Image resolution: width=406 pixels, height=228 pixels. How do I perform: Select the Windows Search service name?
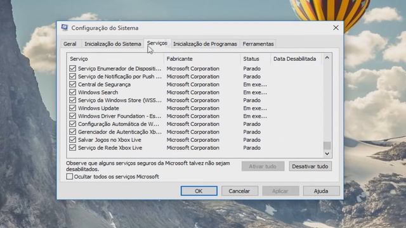(98, 92)
